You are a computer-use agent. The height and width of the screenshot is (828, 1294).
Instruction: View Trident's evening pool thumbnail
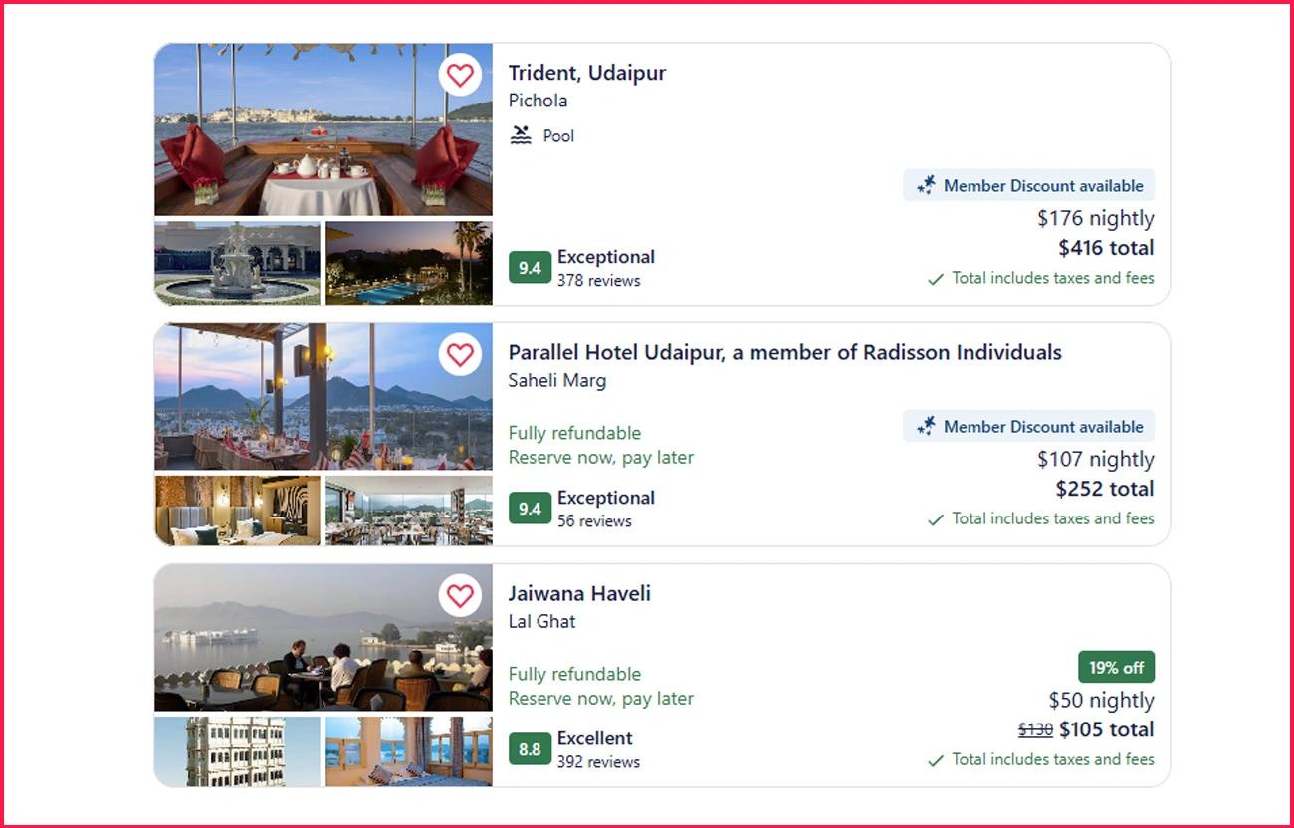click(x=409, y=263)
